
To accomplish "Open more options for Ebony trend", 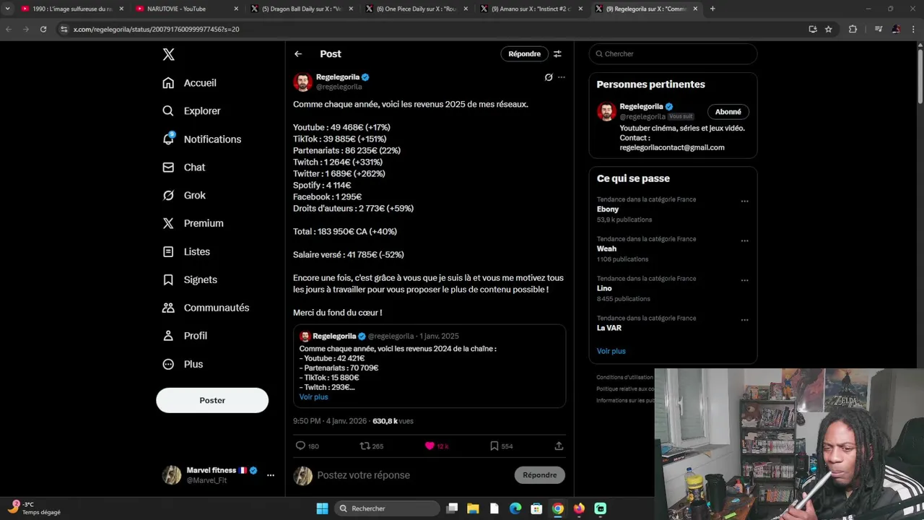I will (744, 201).
